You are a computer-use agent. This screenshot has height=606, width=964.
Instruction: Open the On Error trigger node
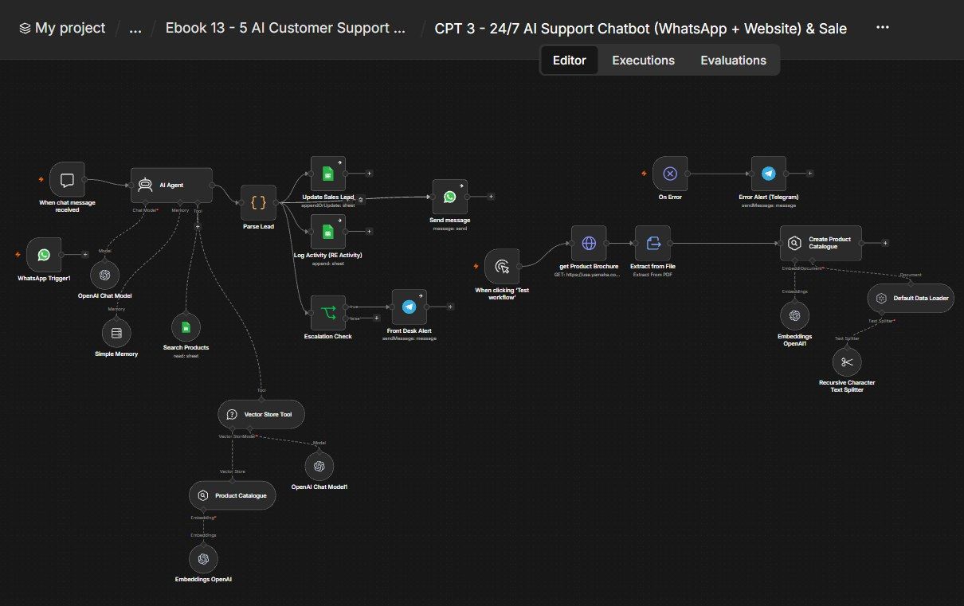point(669,174)
